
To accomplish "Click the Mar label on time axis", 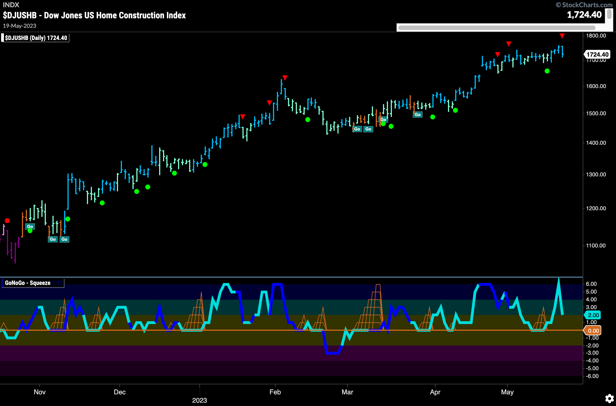I will (347, 392).
